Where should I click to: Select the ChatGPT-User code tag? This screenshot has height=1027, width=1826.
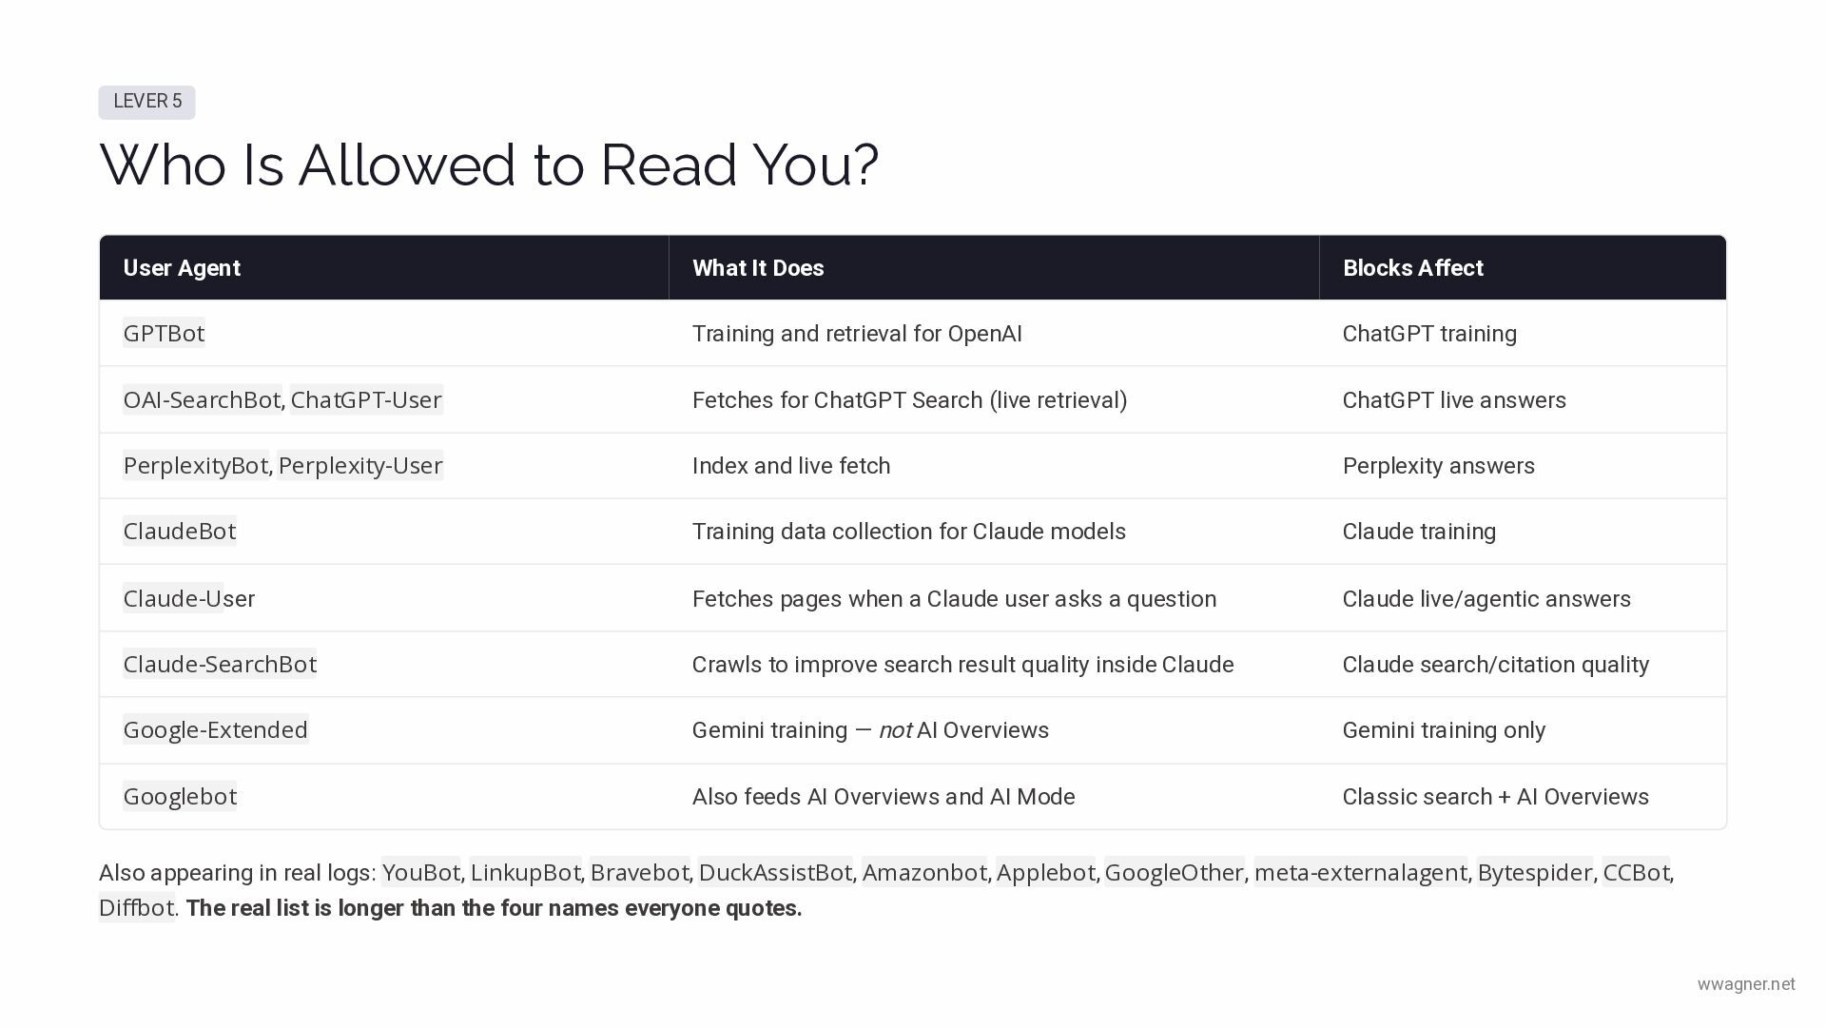pyautogui.click(x=366, y=399)
